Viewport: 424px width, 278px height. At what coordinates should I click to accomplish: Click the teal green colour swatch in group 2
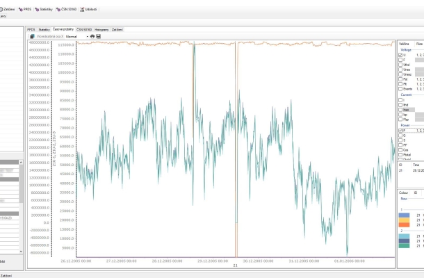(404, 245)
